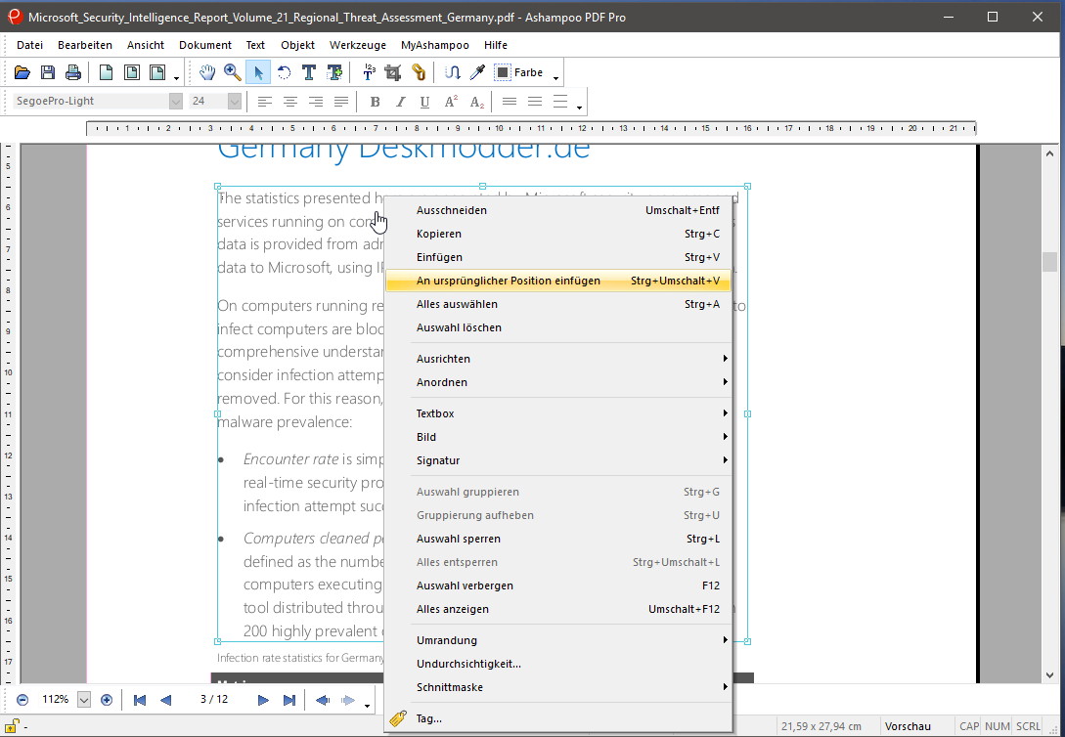Jump to the first page

point(140,700)
